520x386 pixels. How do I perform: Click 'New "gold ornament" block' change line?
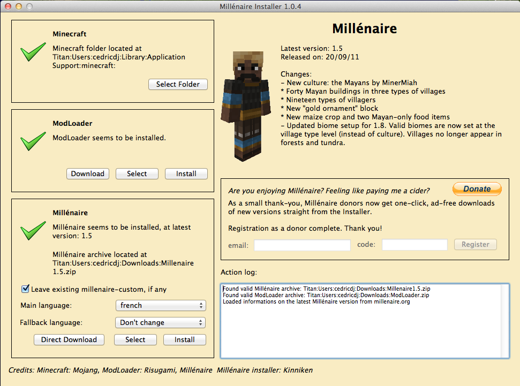(x=329, y=109)
